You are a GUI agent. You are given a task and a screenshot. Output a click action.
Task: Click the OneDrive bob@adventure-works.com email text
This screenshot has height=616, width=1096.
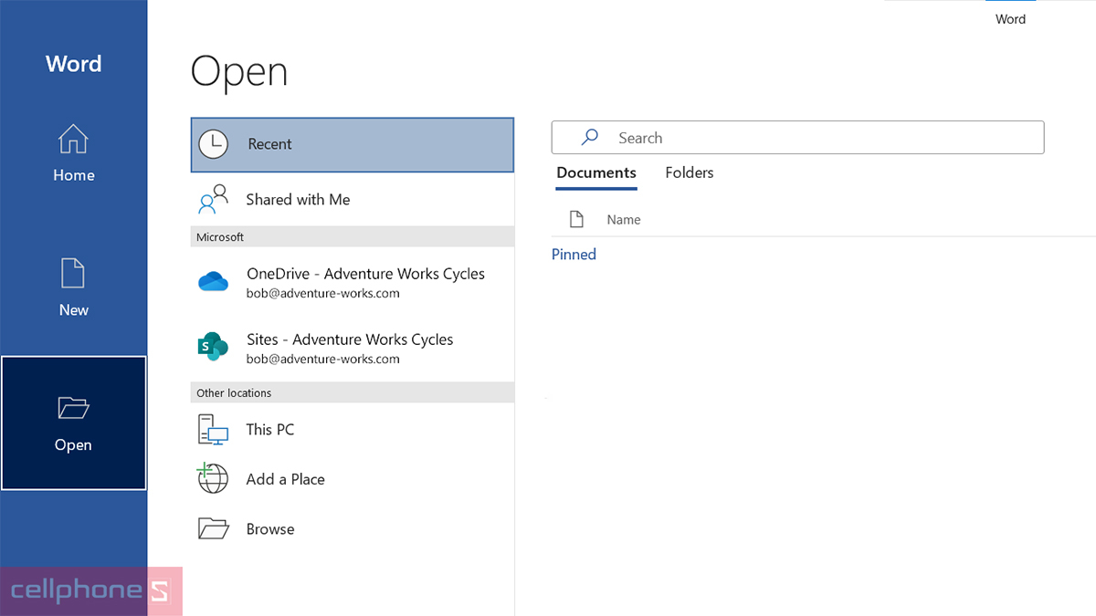tap(322, 294)
